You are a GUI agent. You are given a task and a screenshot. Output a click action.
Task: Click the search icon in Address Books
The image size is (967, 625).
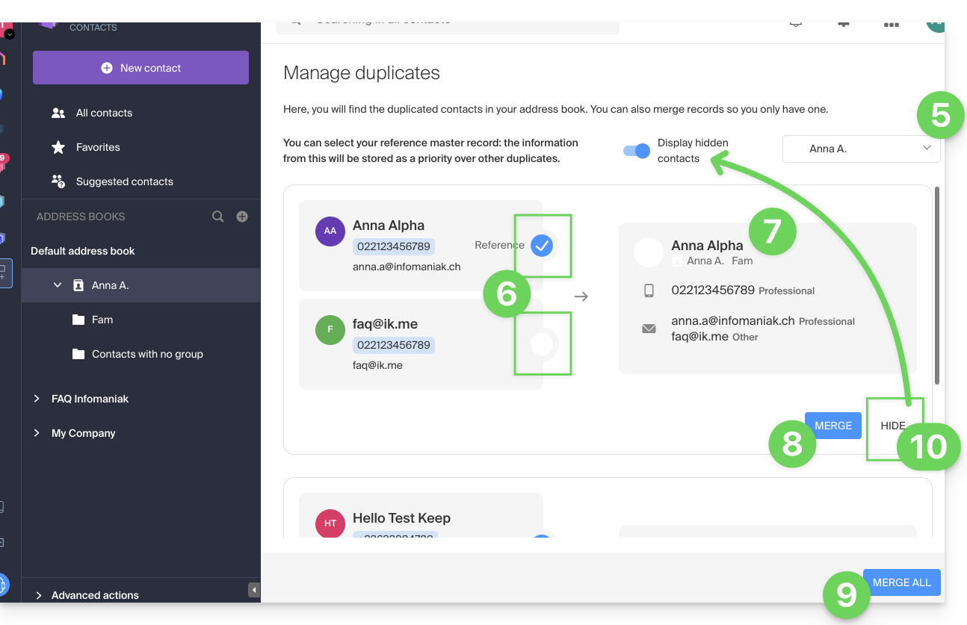point(217,217)
